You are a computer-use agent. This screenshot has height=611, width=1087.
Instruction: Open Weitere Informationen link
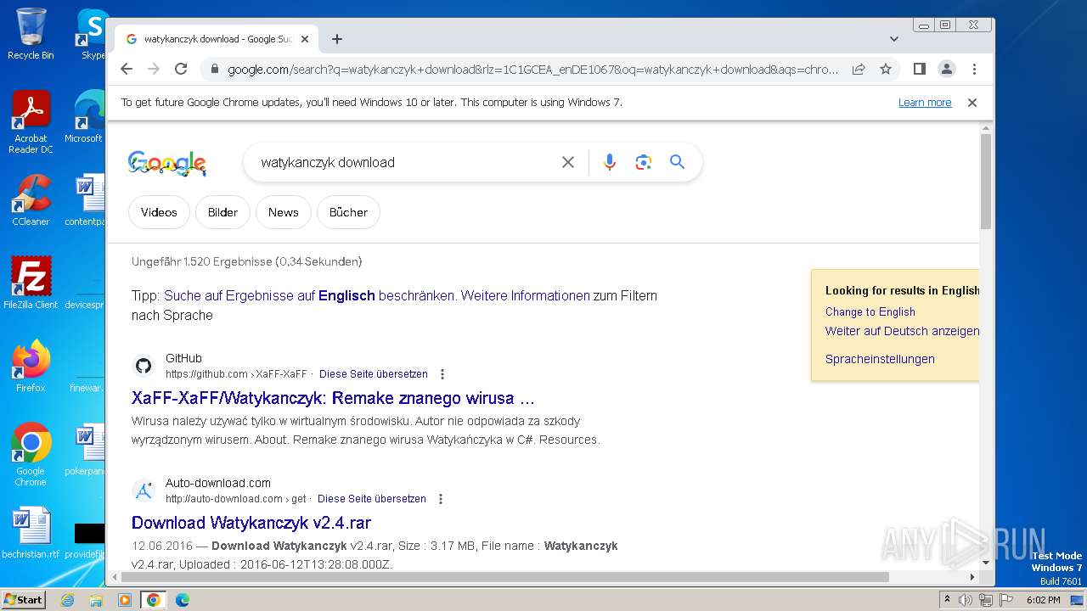pos(525,295)
